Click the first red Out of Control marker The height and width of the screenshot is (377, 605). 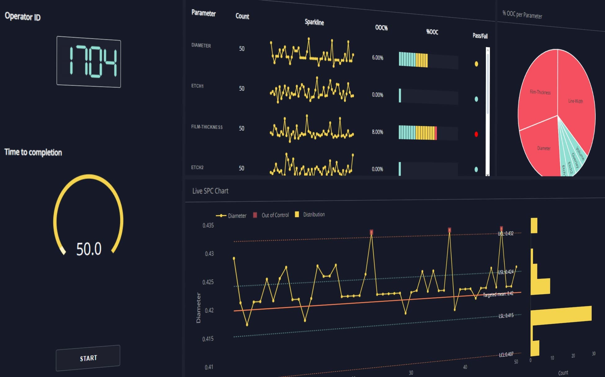click(x=371, y=232)
